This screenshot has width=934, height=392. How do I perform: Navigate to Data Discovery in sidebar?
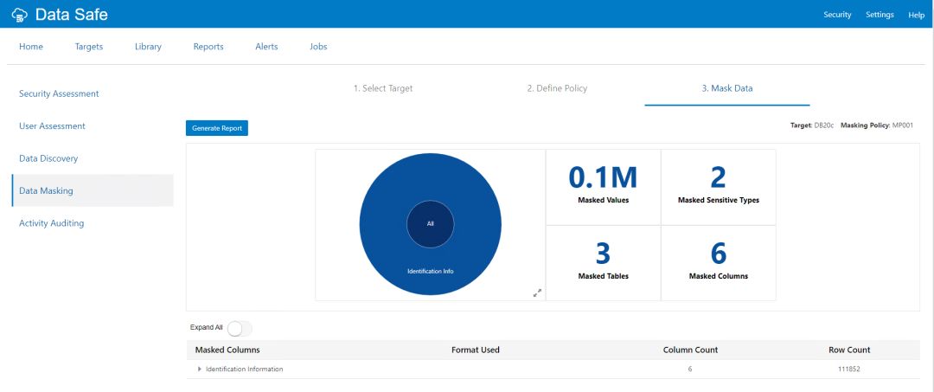(x=48, y=158)
